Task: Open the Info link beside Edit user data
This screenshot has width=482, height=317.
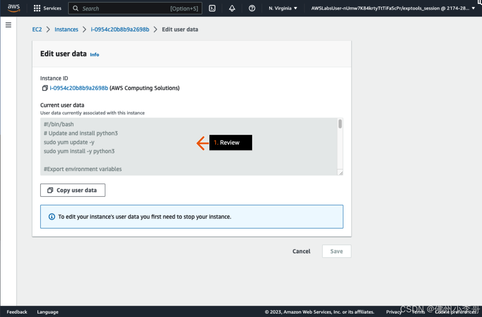Action: tap(95, 55)
